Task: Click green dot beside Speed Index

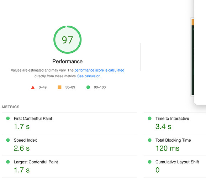Action: click(8, 140)
